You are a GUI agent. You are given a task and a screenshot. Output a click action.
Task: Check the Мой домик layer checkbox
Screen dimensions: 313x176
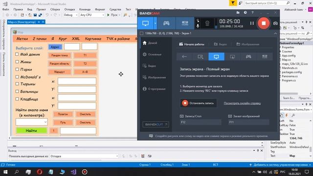click(x=17, y=54)
